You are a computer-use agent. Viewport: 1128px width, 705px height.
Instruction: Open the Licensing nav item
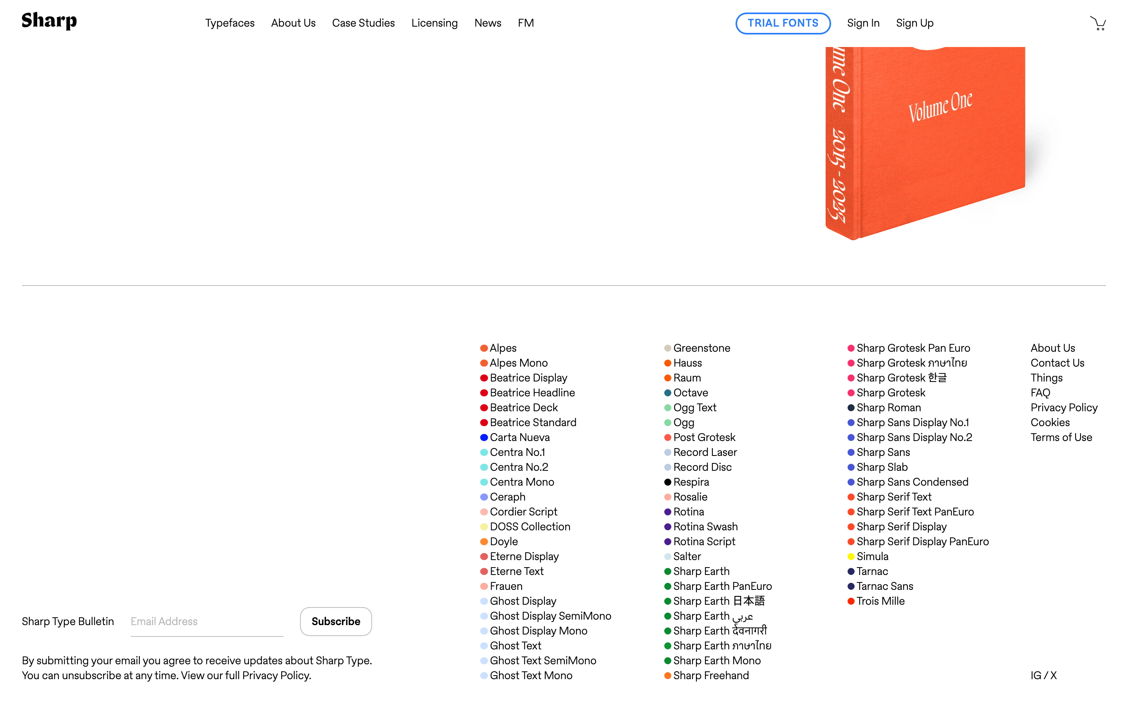point(434,23)
